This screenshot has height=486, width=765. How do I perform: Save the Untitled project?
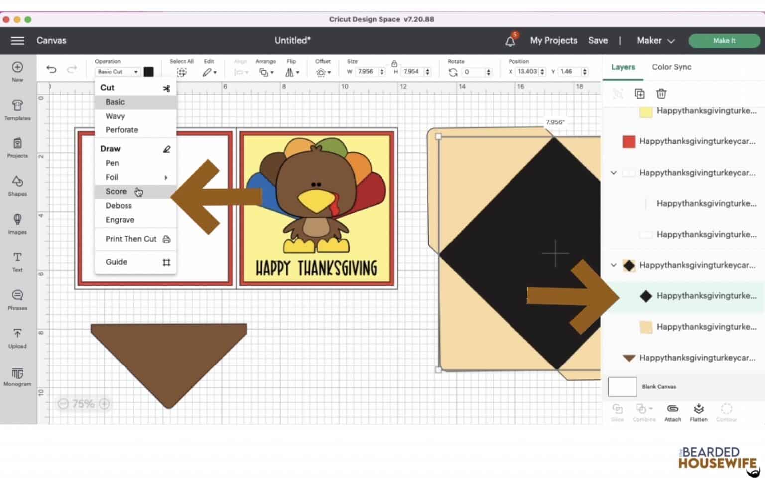597,40
